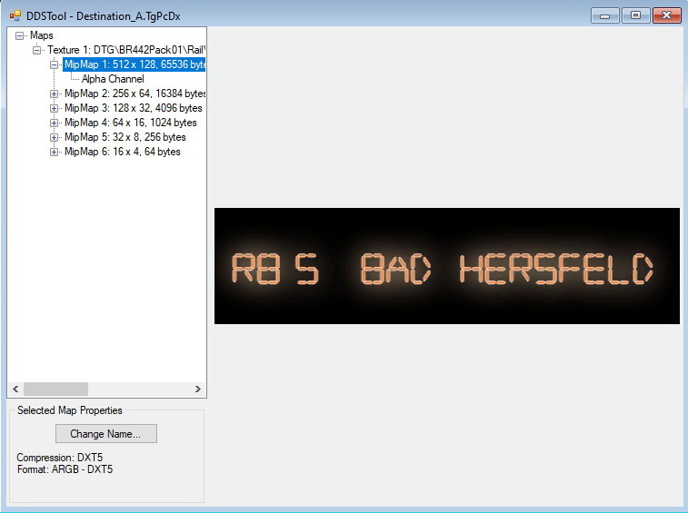Image resolution: width=688 pixels, height=513 pixels.
Task: Click the horizontal scrollbar thumb
Action: click(x=55, y=389)
